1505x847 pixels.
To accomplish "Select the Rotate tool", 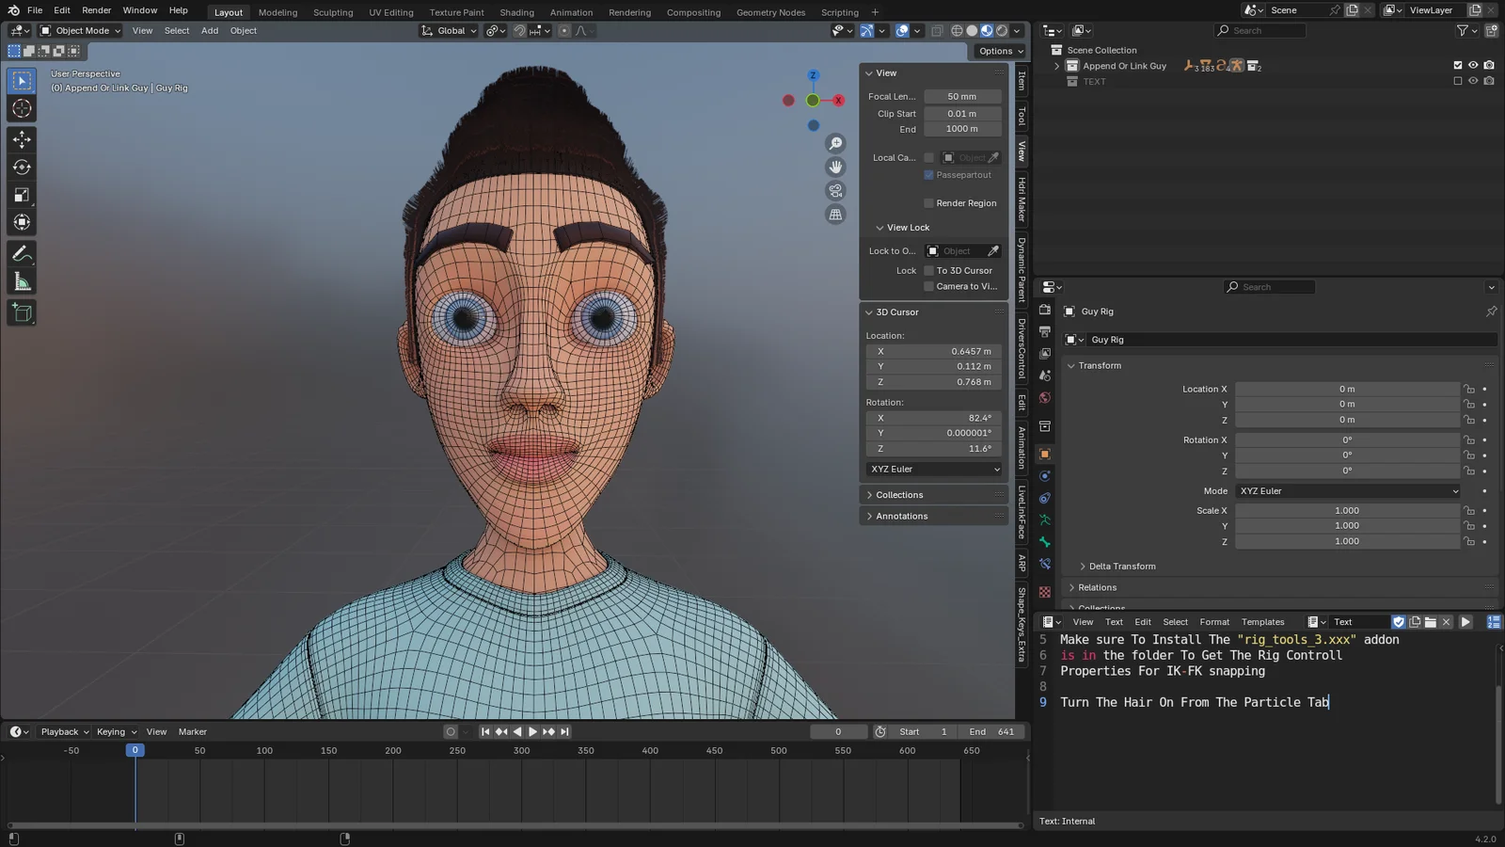I will (x=22, y=167).
